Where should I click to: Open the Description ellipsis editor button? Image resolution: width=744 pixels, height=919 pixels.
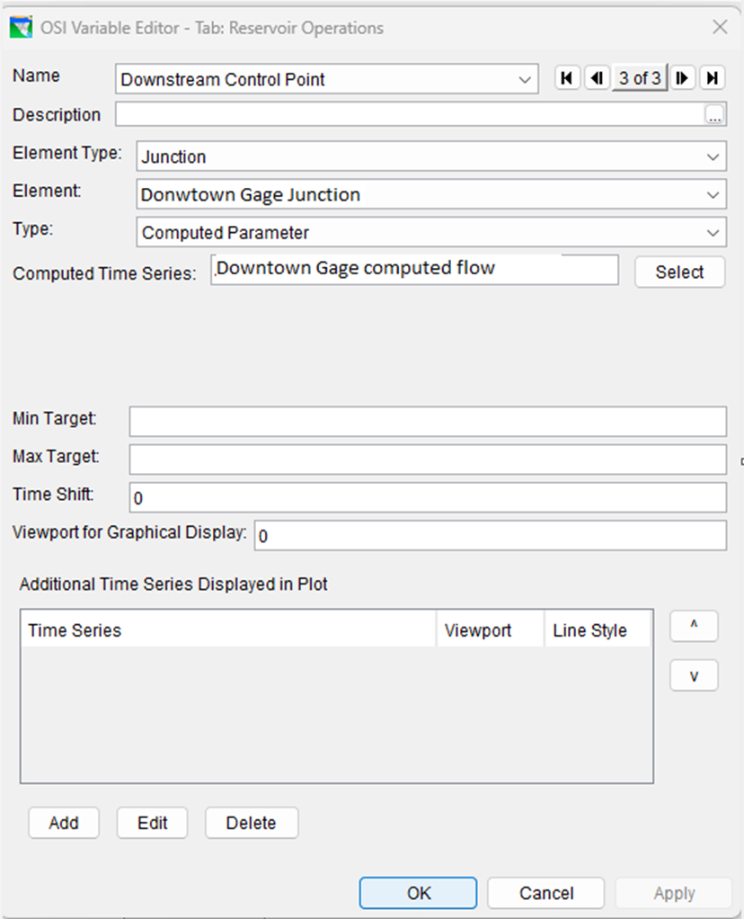[714, 115]
